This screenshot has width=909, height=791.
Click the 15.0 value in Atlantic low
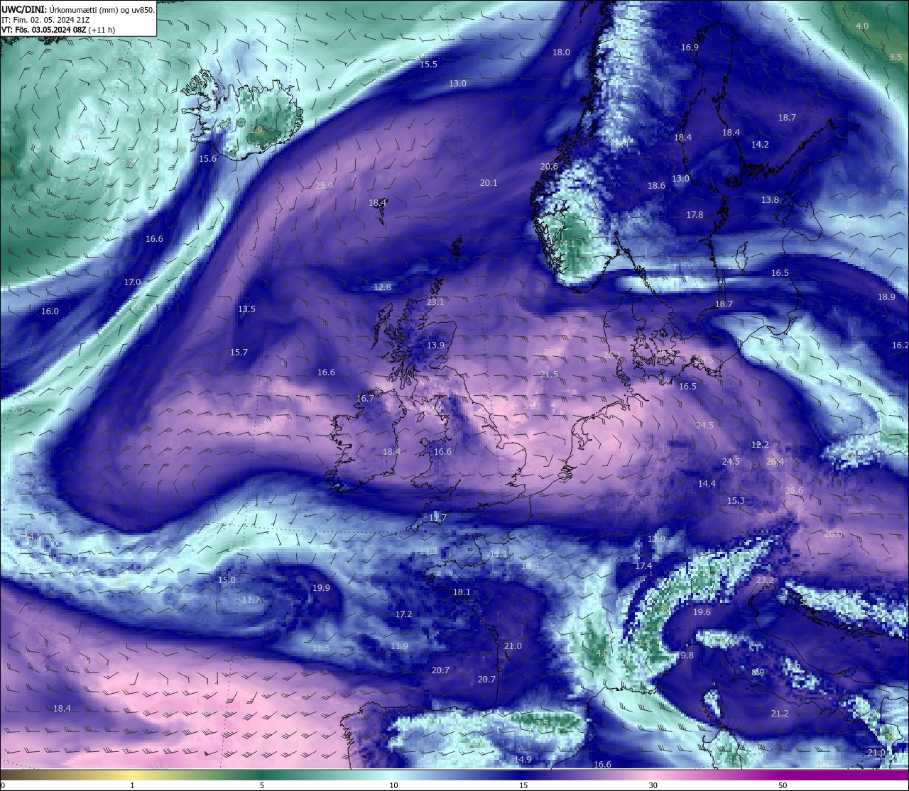[x=227, y=580]
